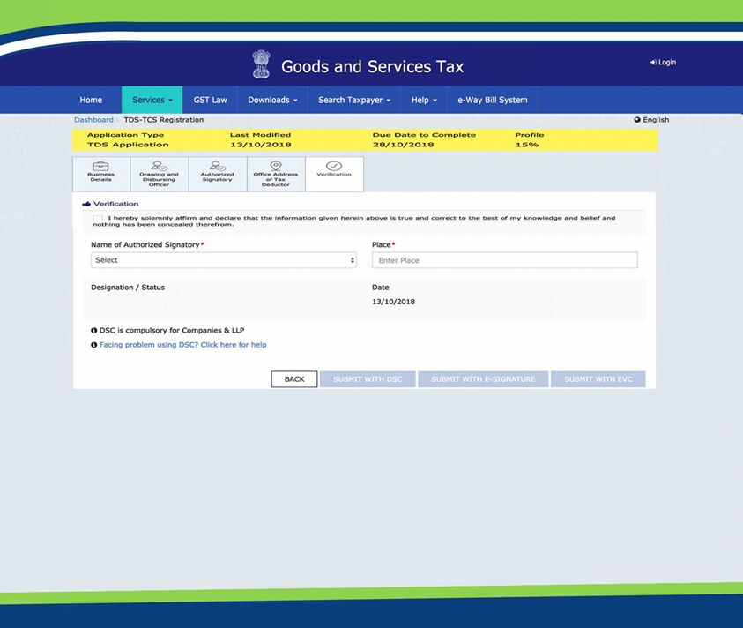Click the Business Details briefcase icon
The width and height of the screenshot is (743, 628).
tap(100, 166)
